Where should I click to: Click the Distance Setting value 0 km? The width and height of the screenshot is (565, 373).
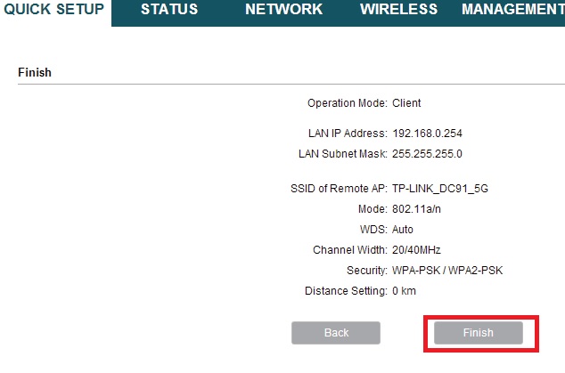point(404,291)
